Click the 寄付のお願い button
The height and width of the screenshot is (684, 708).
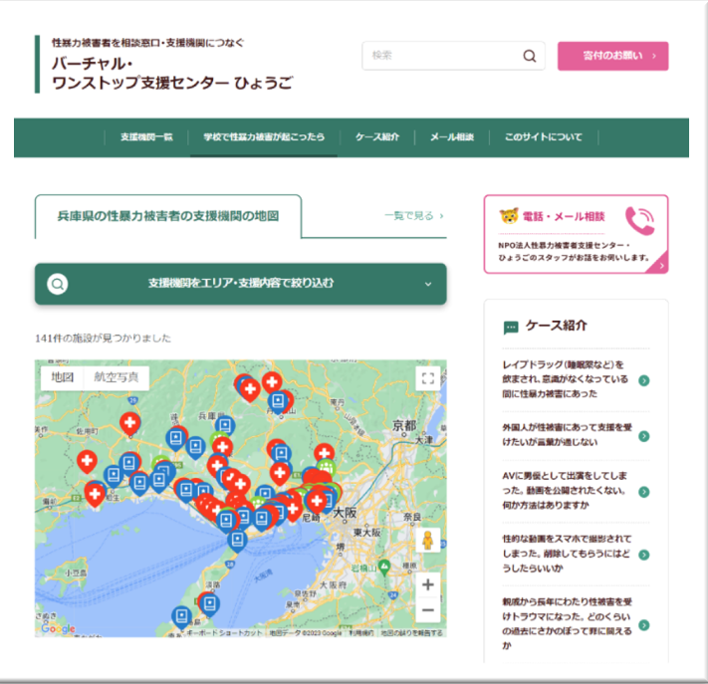pyautogui.click(x=612, y=56)
